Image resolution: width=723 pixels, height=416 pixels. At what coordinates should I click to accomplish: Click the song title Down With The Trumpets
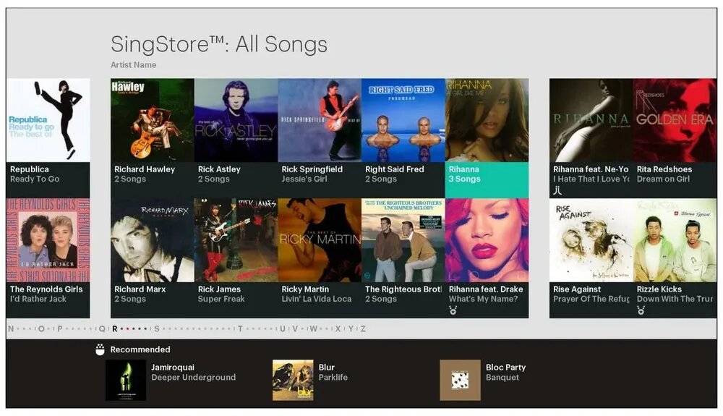tap(675, 299)
